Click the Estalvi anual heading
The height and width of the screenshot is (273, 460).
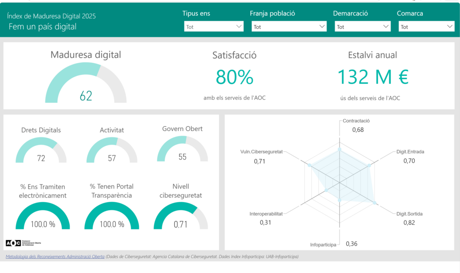(x=372, y=55)
